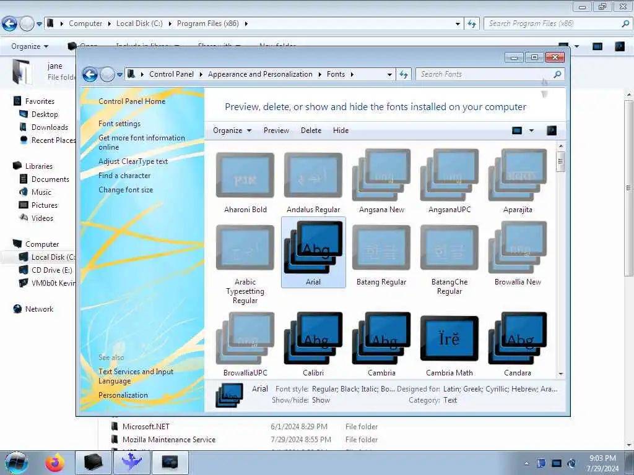Open Program Files address bar history dropdown
Viewport: 634px width, 475px height.
click(458, 24)
